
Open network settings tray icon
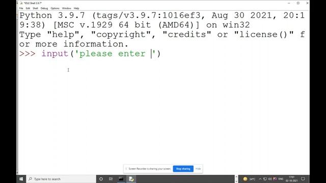265,179
